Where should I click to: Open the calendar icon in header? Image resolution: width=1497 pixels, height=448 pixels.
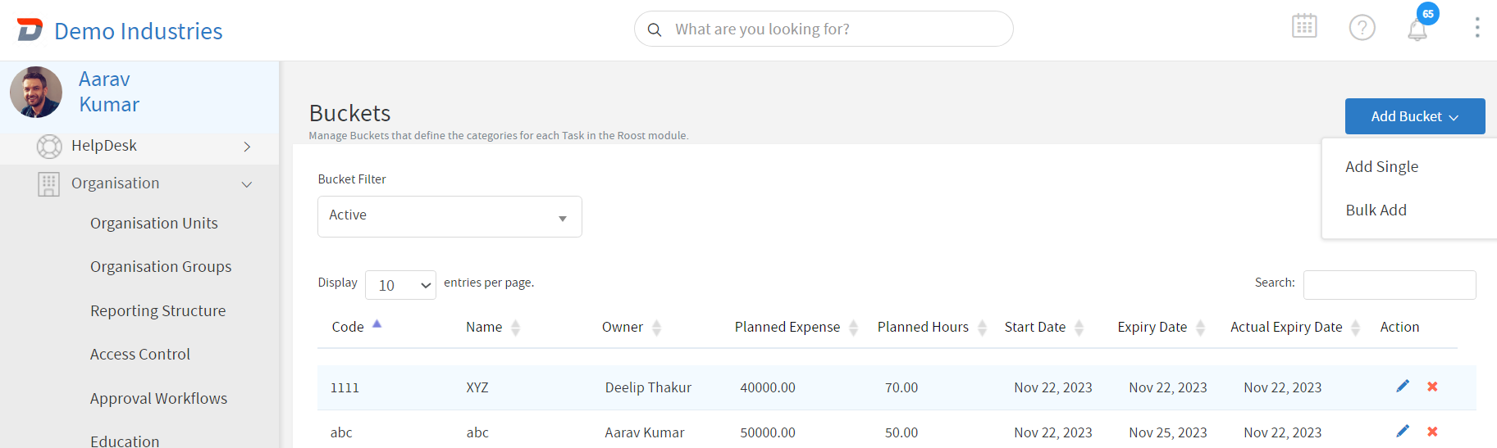coord(1304,27)
